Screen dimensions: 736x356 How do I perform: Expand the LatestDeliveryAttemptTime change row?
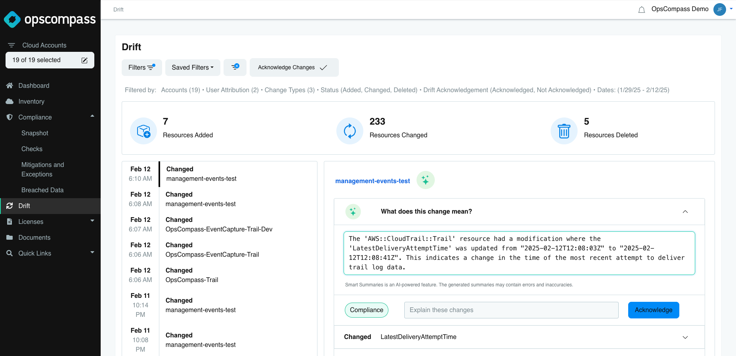coord(685,337)
